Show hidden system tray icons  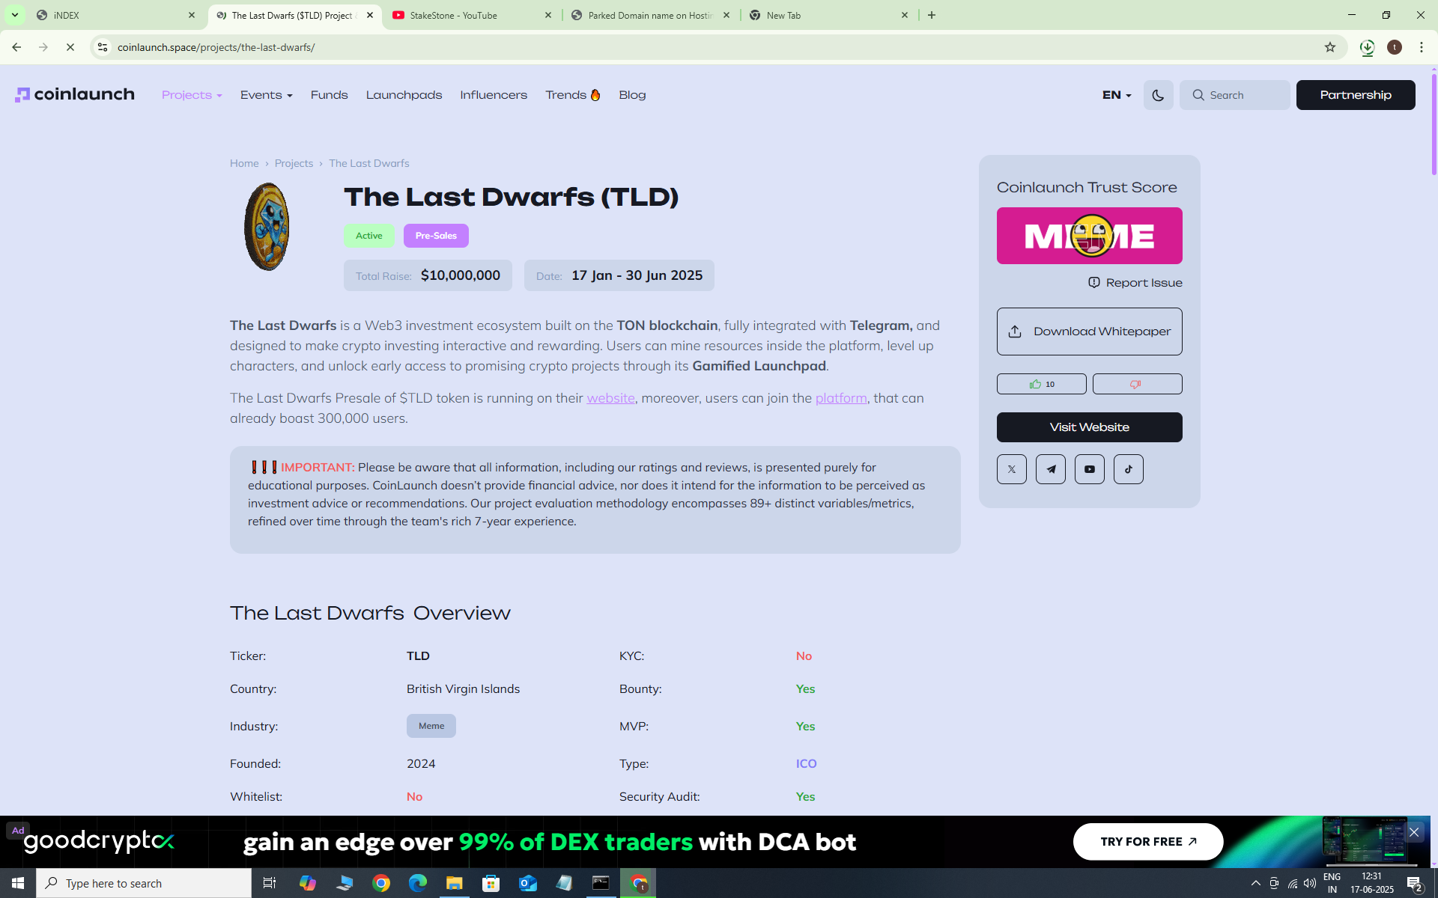[x=1256, y=883]
